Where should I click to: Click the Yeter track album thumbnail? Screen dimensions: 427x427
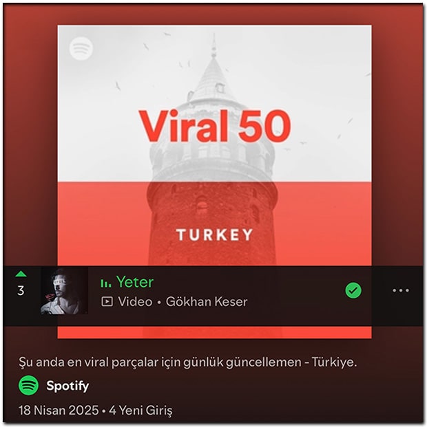[64, 291]
